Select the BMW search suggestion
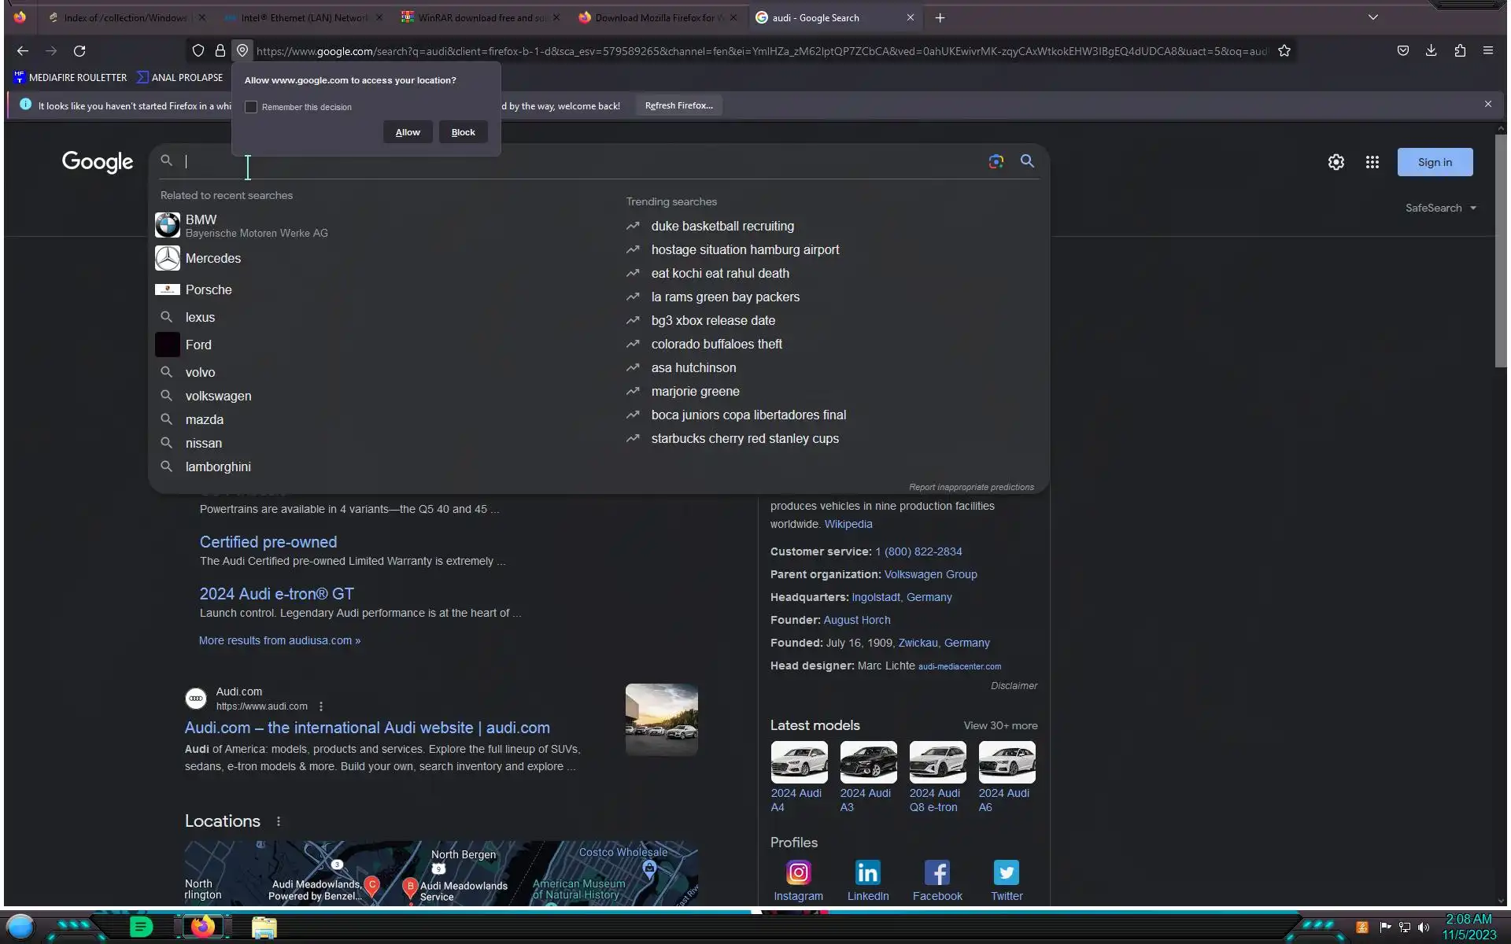 click(201, 226)
